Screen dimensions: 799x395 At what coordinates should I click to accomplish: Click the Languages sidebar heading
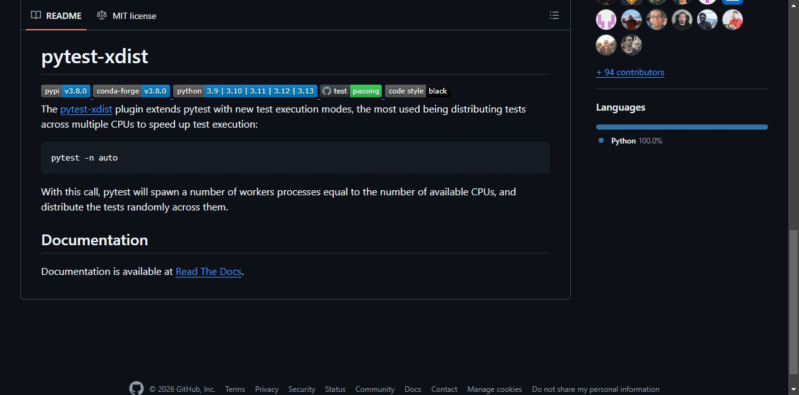[621, 107]
